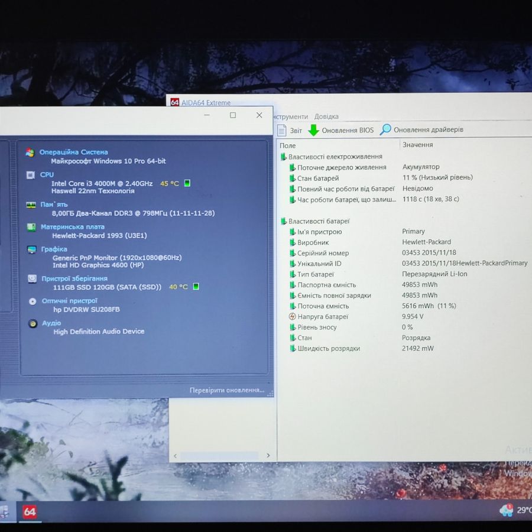Click the green SSD temperature indicator
The image size is (532, 532).
pyautogui.click(x=196, y=286)
